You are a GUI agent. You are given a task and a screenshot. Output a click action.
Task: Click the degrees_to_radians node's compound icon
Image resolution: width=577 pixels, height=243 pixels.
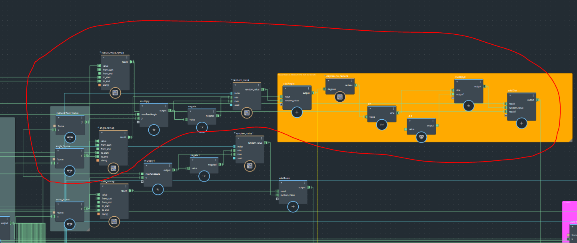pyautogui.click(x=340, y=97)
